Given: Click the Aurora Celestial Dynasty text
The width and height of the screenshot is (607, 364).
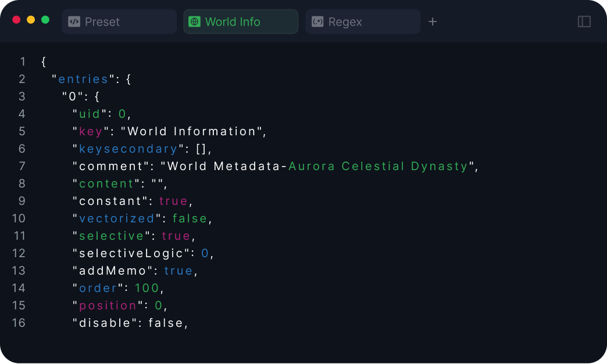Looking at the screenshot, I should point(378,166).
